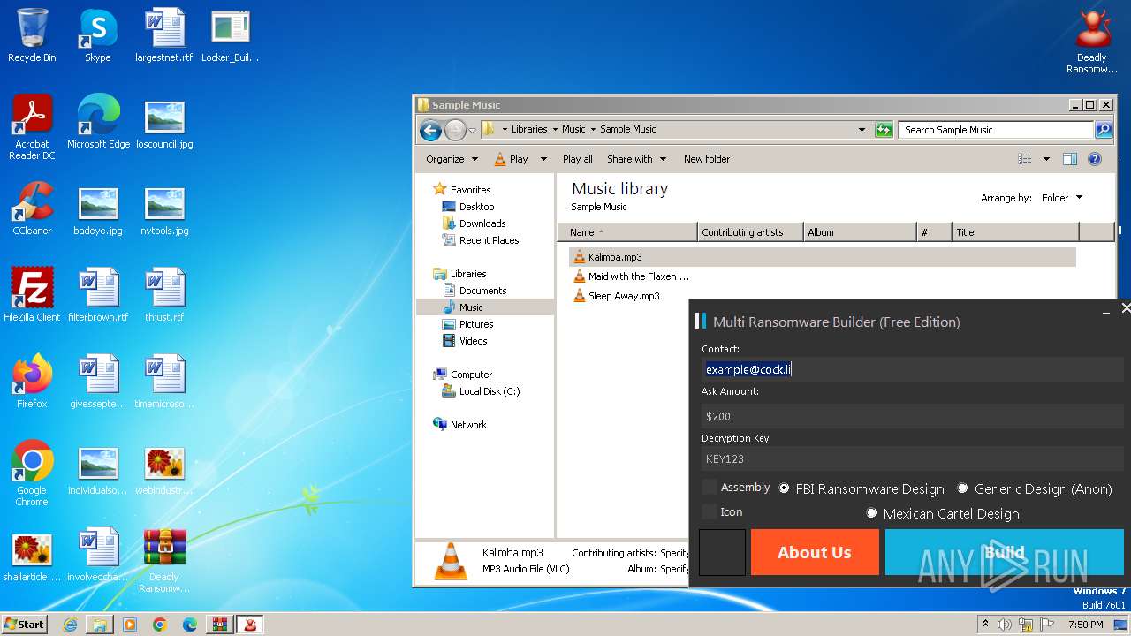Screen dimensions: 1131x636
Task: Click the Back arrow in Sample Music window
Action: (430, 130)
